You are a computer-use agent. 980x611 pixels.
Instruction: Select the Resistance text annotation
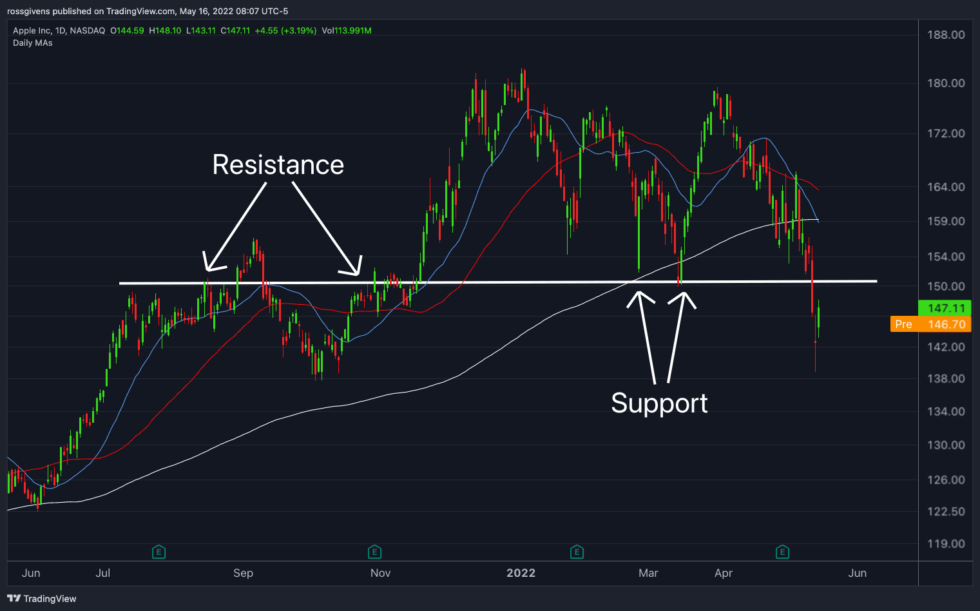(x=278, y=165)
